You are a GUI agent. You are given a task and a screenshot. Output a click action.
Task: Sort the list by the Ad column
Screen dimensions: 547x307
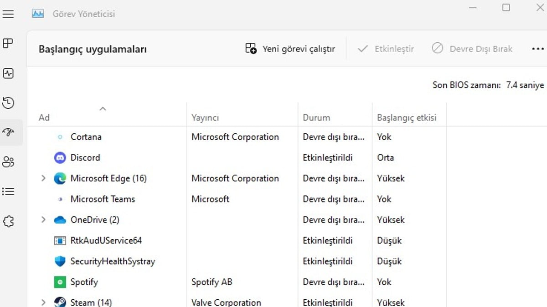44,117
